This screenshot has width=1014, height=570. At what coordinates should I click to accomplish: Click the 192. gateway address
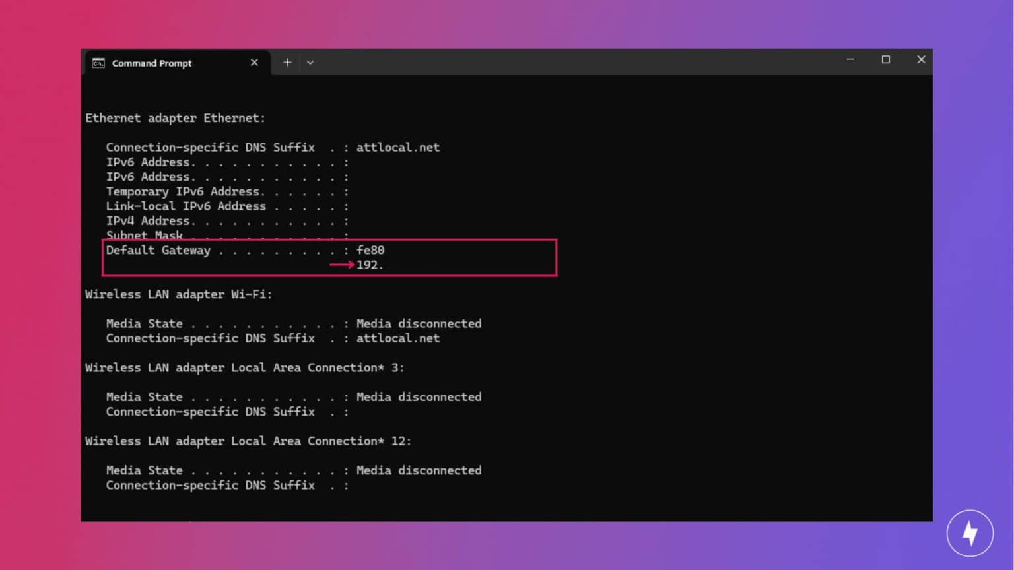[x=369, y=265]
